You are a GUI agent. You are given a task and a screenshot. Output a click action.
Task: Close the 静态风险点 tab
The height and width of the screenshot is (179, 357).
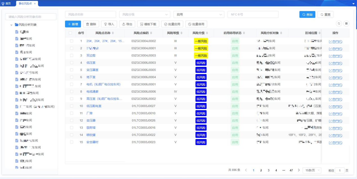click(x=35, y=3)
